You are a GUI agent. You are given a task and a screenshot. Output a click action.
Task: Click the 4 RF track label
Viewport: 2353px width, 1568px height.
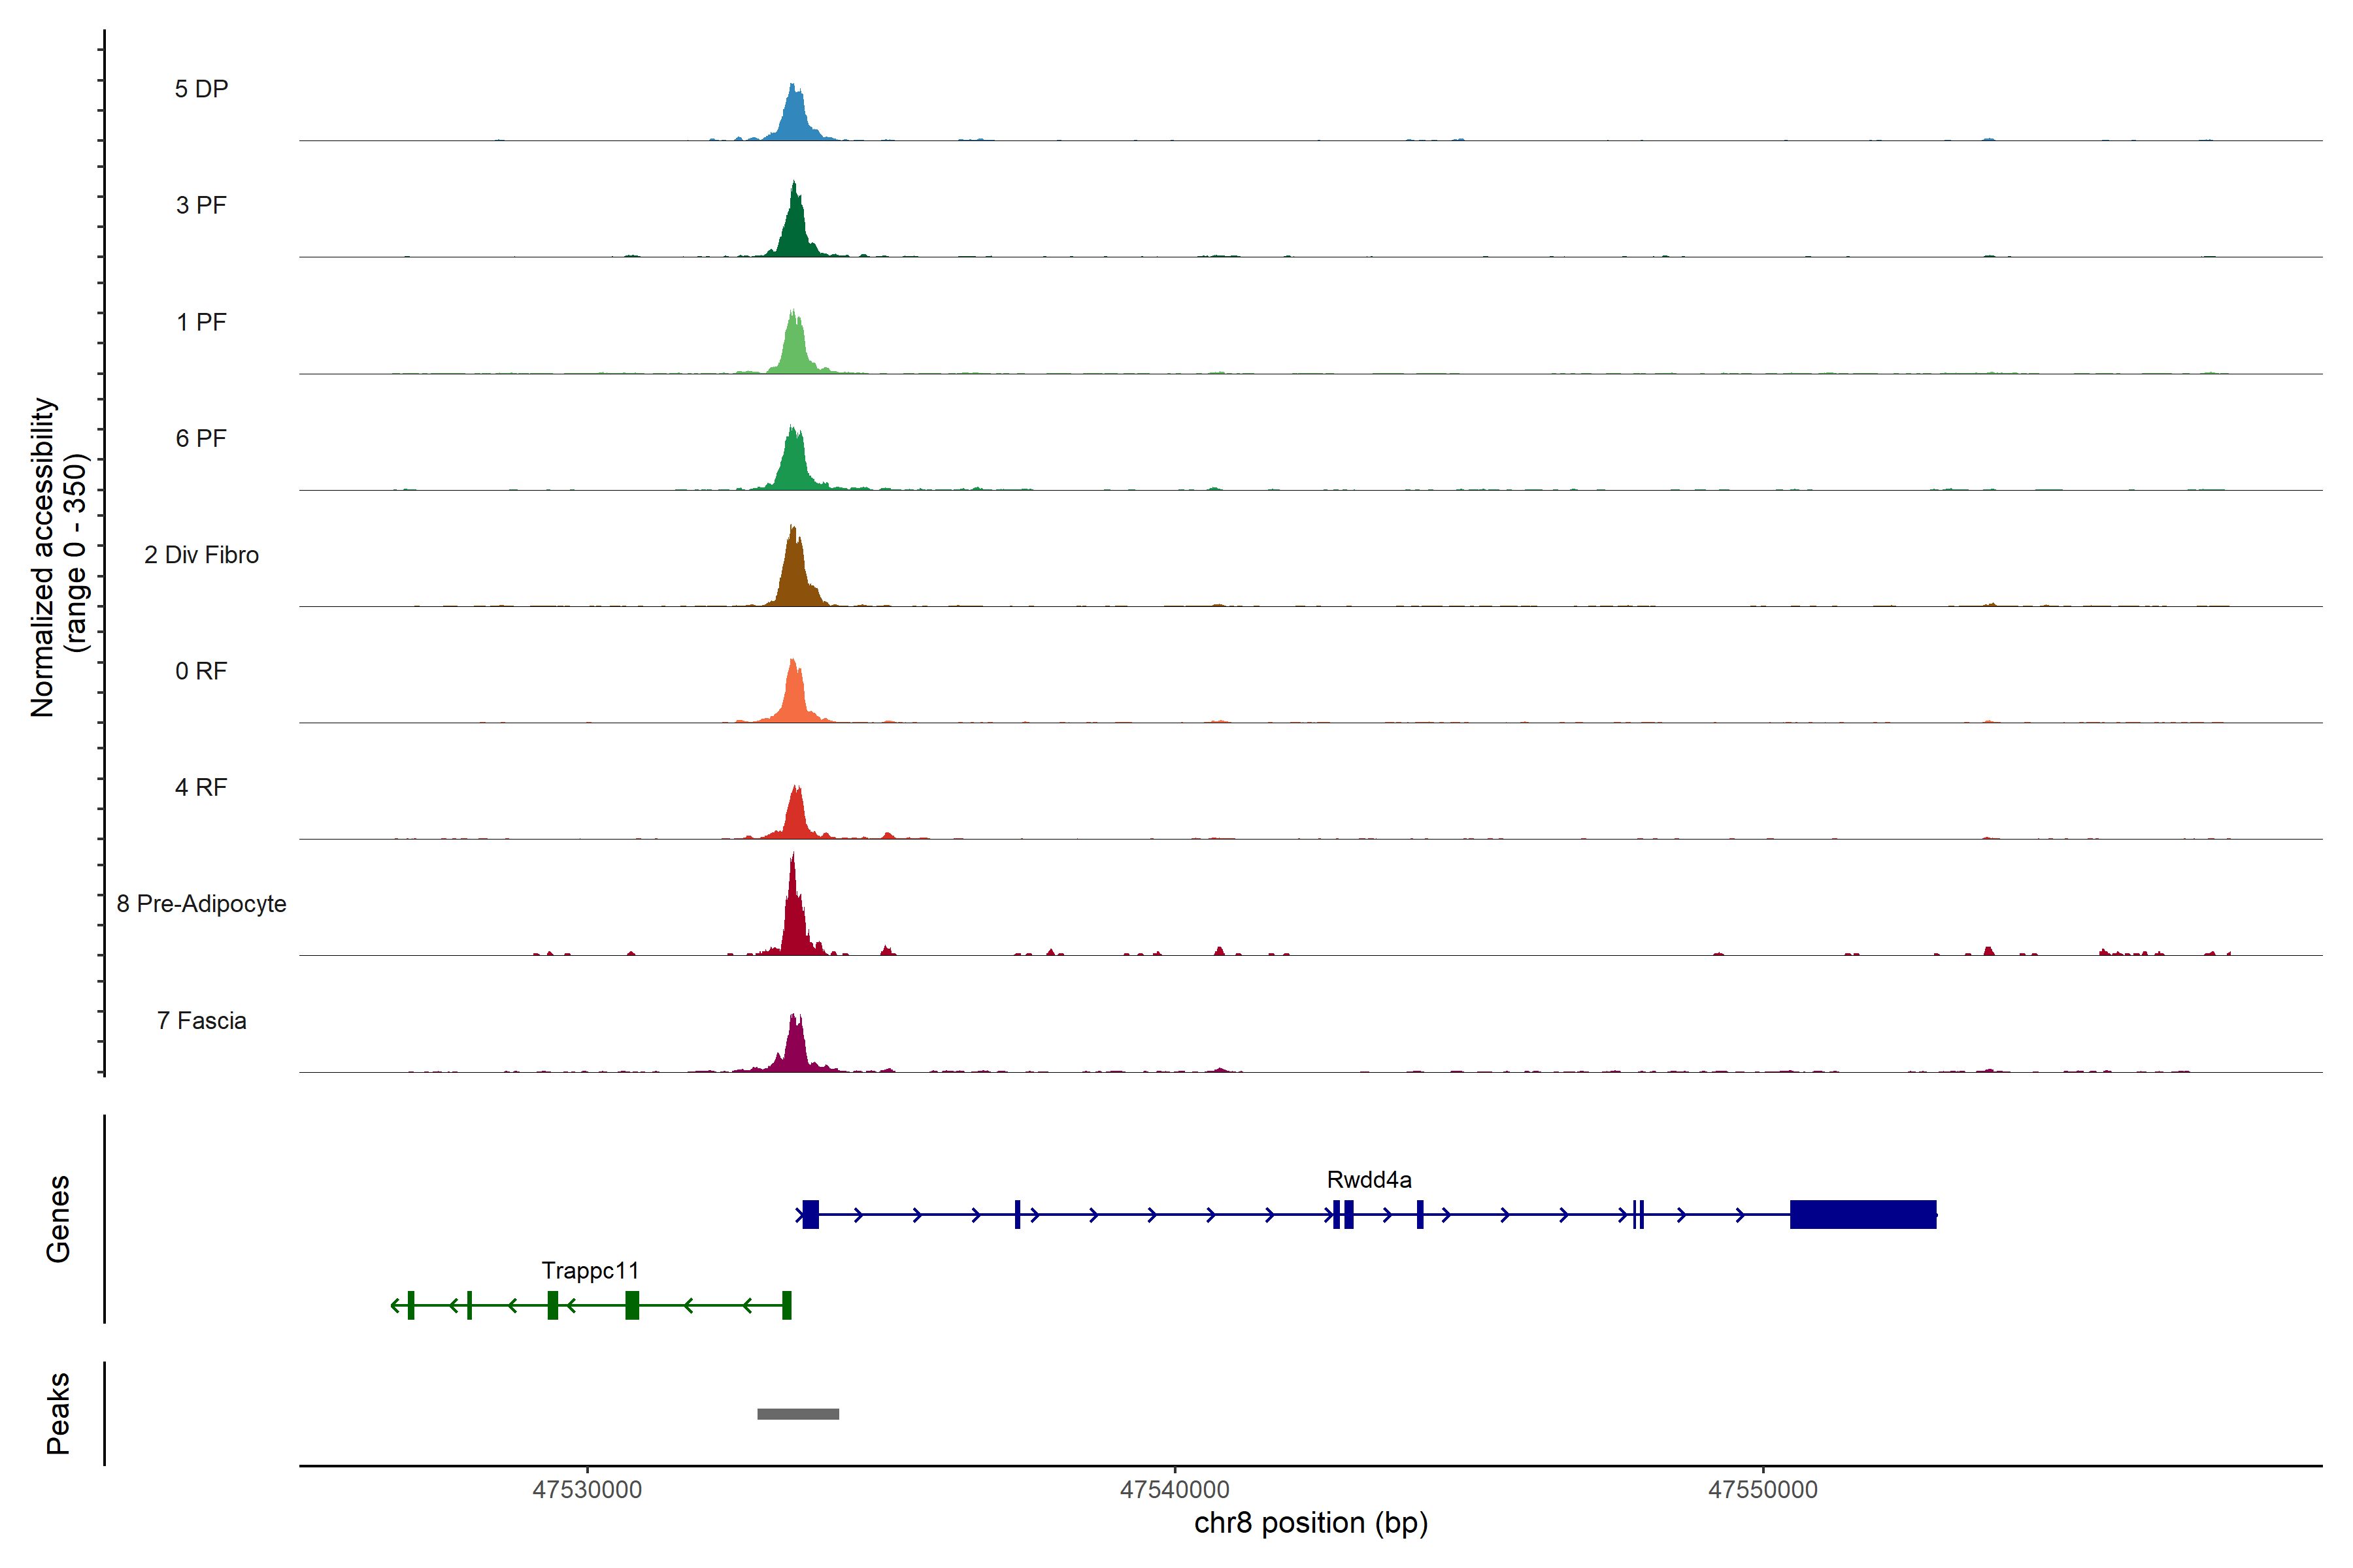coord(201,787)
